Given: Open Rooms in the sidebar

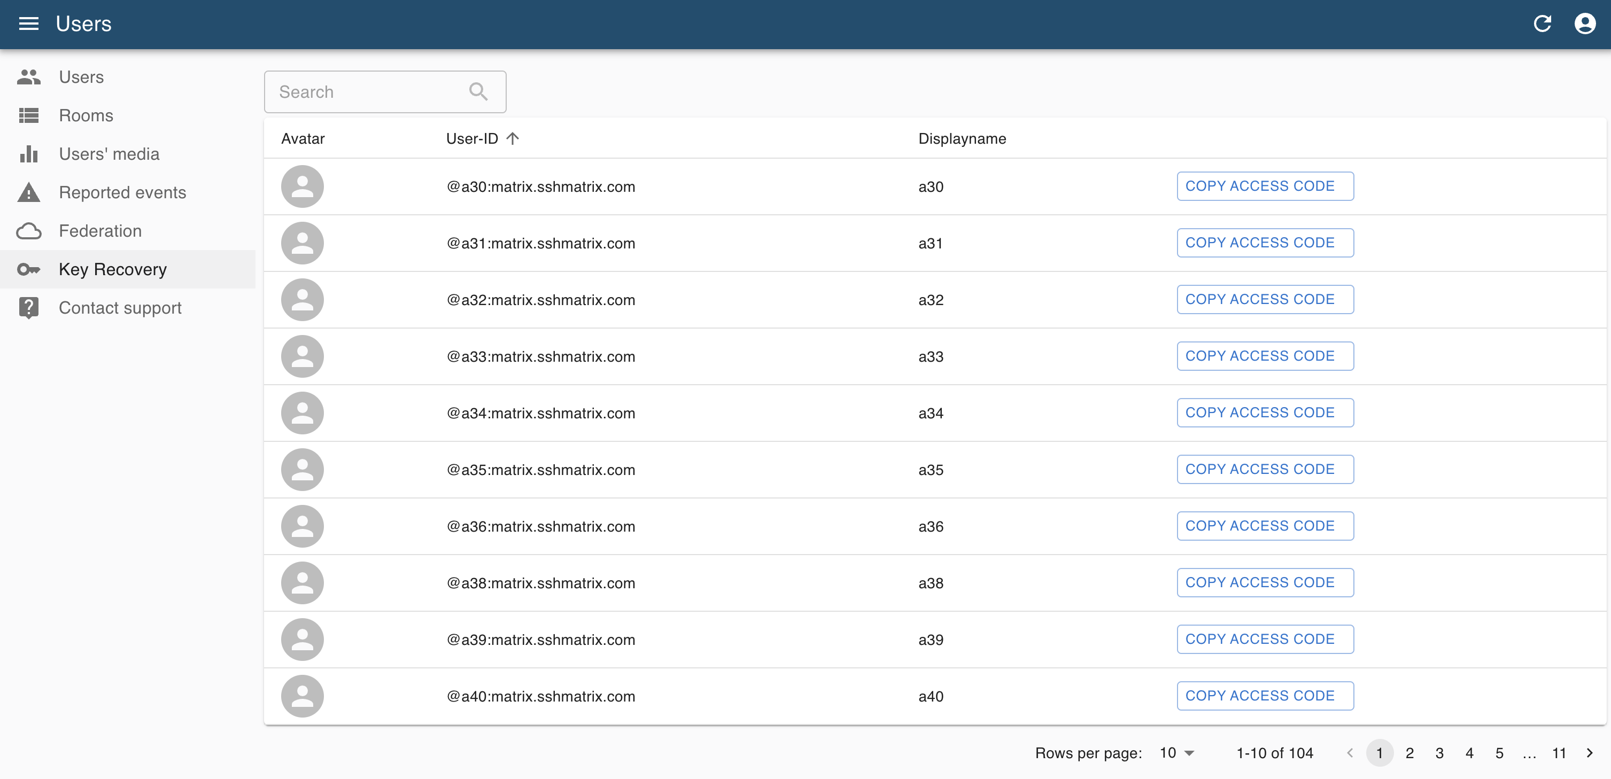Looking at the screenshot, I should [x=86, y=115].
